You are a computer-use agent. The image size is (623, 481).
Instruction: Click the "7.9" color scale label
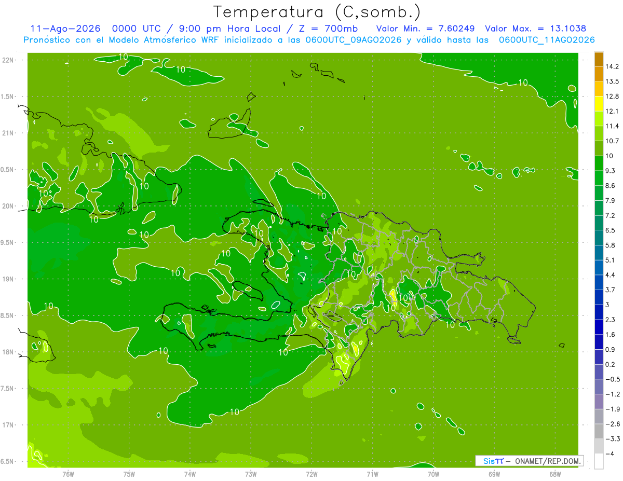click(610, 201)
